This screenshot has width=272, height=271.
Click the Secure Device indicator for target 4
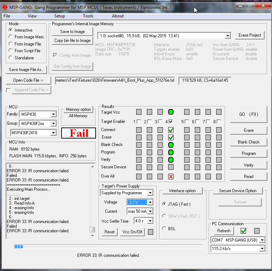[171, 167]
